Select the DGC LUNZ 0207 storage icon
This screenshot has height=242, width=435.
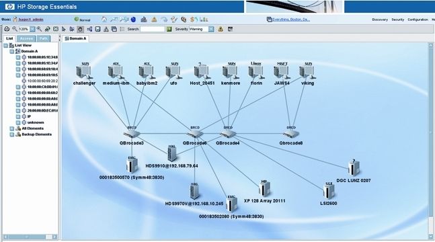point(354,169)
